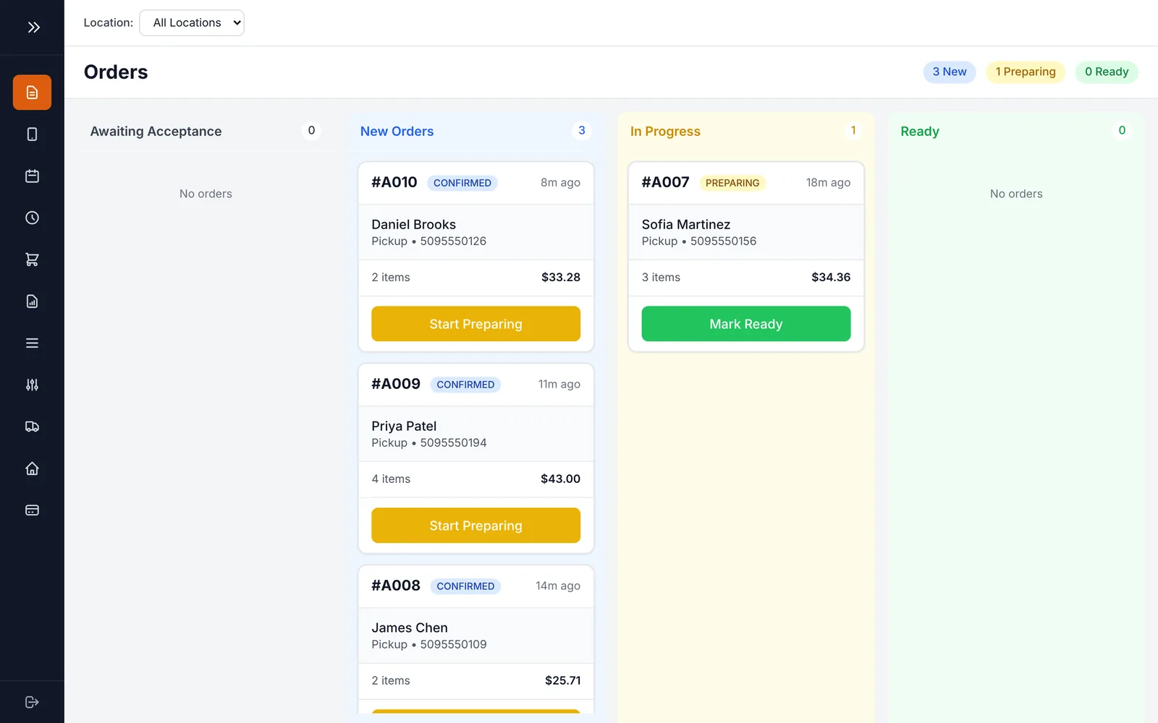Screen dimensions: 1158x723
Task: Open the credit card icon in sidebar
Action: [x=32, y=510]
